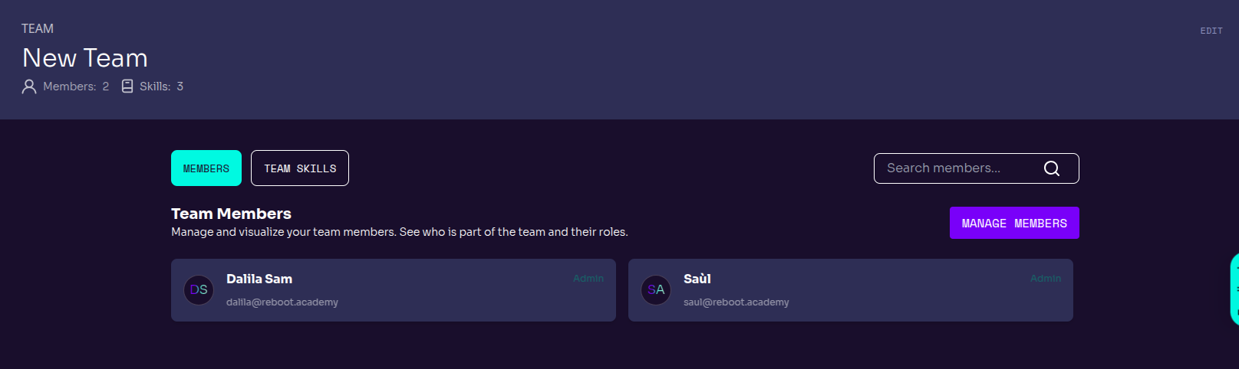Click the person icon beside Members count
The width and height of the screenshot is (1239, 369).
pos(29,87)
